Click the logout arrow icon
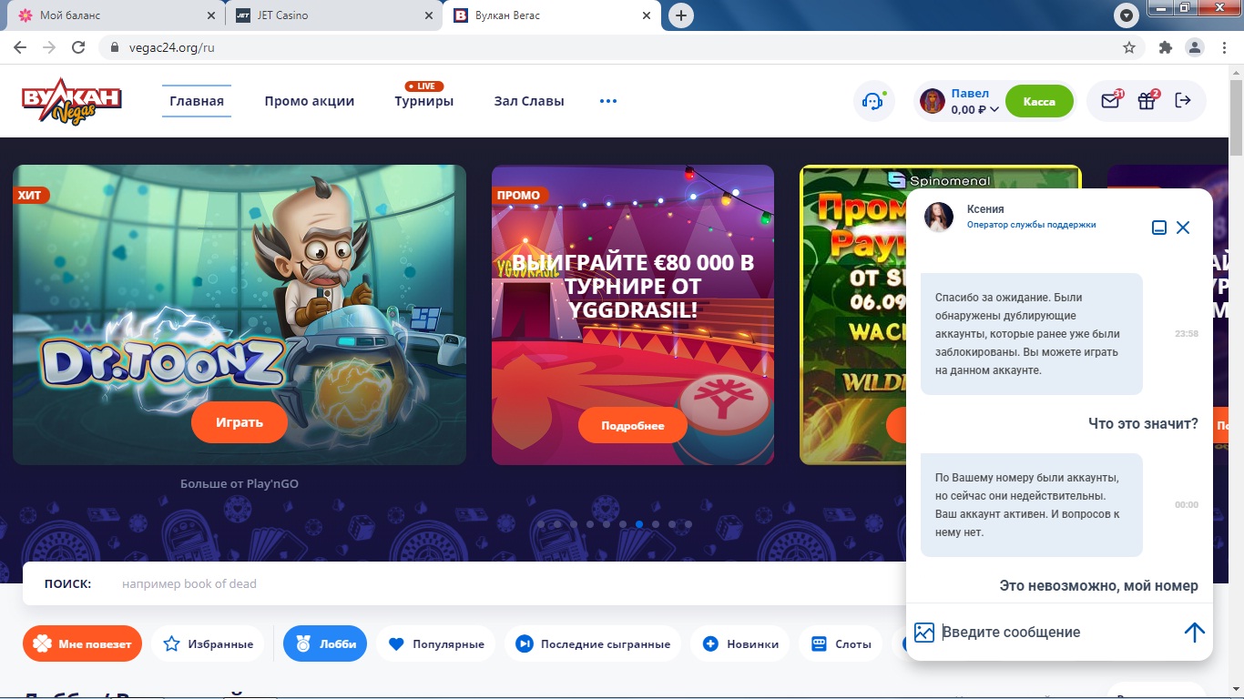Viewport: 1244px width, 699px height. [1183, 100]
